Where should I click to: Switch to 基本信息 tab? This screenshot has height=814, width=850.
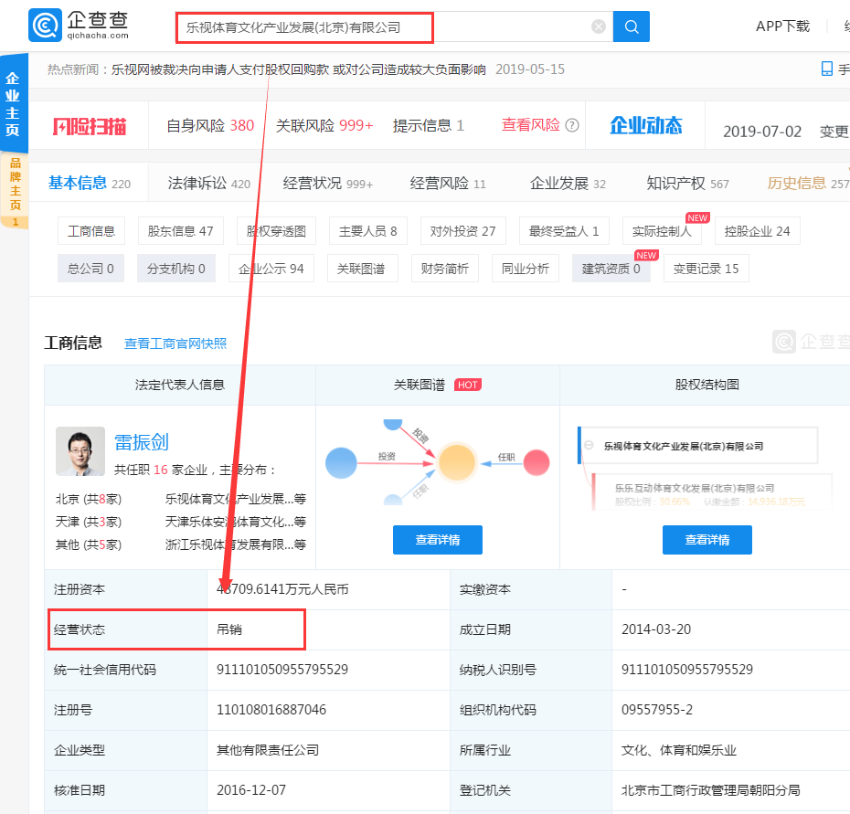[x=90, y=184]
